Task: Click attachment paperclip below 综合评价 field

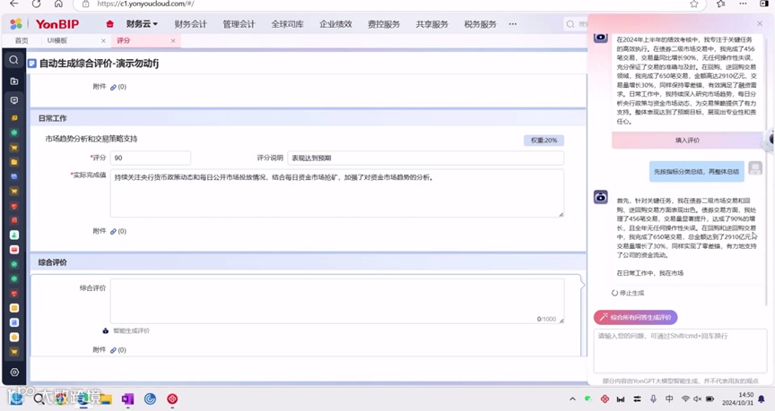Action: click(x=113, y=350)
